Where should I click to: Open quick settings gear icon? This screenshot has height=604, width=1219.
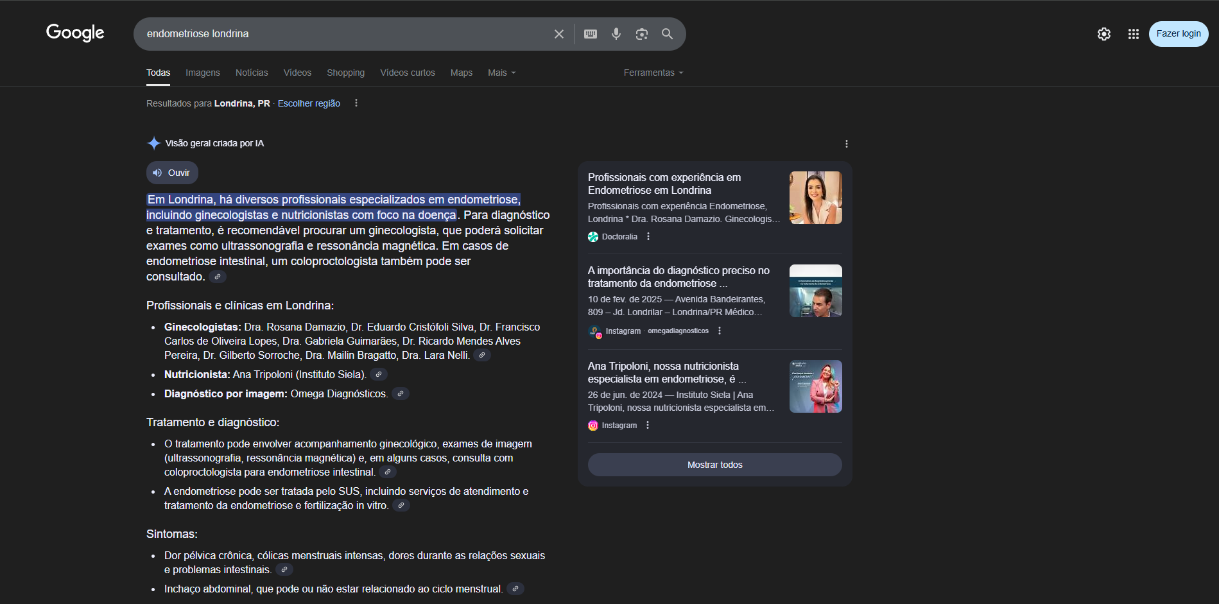(x=1104, y=34)
